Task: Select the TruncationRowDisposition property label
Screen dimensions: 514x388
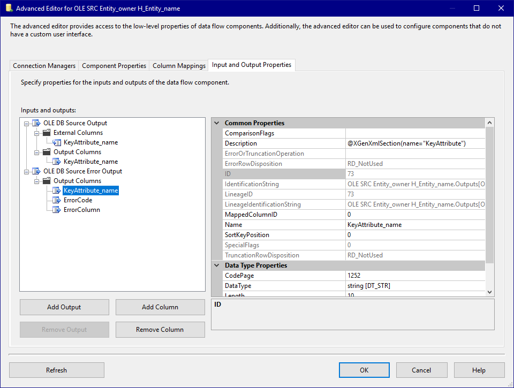Action: point(262,255)
